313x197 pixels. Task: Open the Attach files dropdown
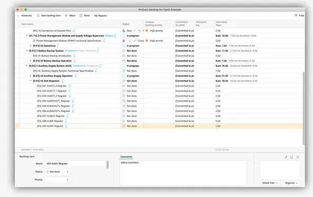[270, 183]
